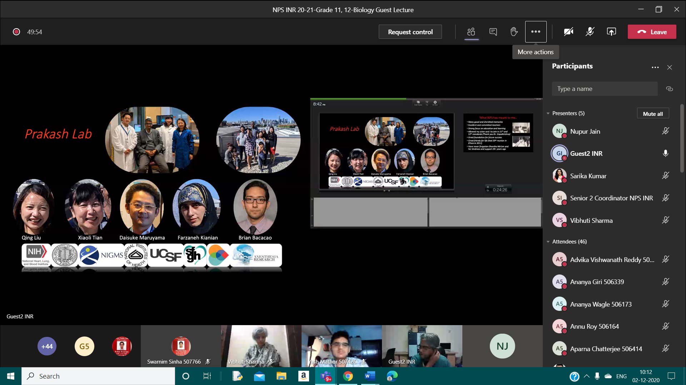This screenshot has height=385, width=686.
Task: Select Annu Roy's mic icon
Action: (665, 326)
